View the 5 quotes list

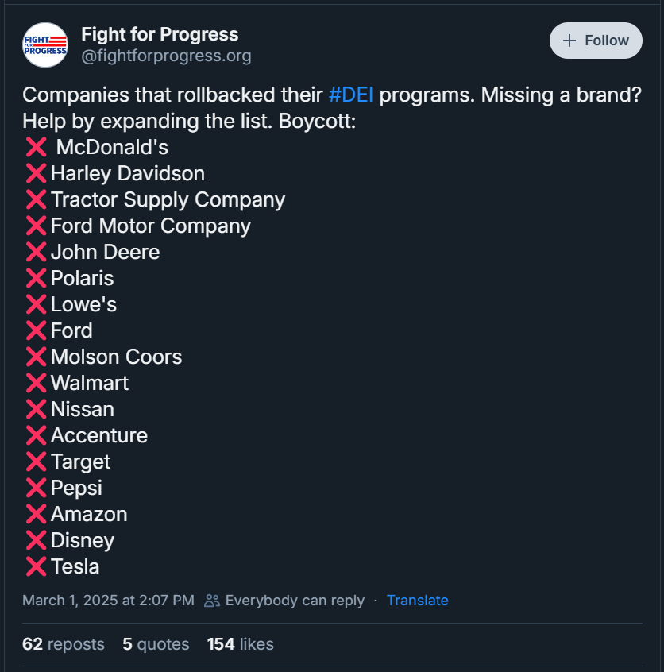pos(156,644)
